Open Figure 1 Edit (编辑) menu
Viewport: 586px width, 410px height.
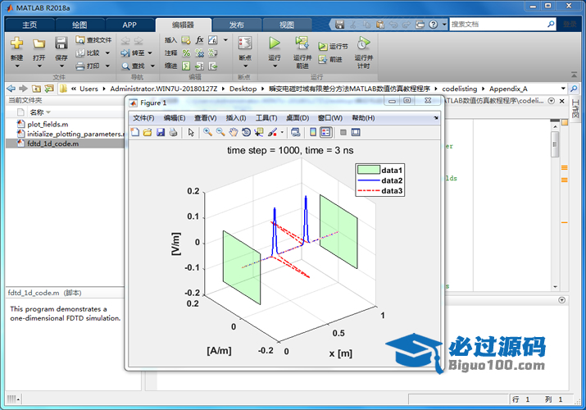tap(174, 118)
